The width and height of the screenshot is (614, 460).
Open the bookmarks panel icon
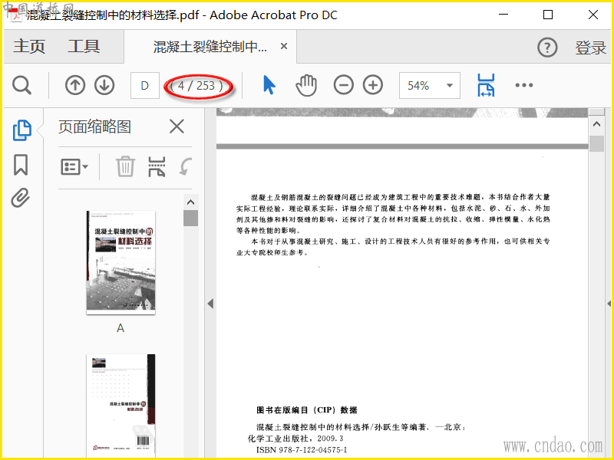(21, 165)
